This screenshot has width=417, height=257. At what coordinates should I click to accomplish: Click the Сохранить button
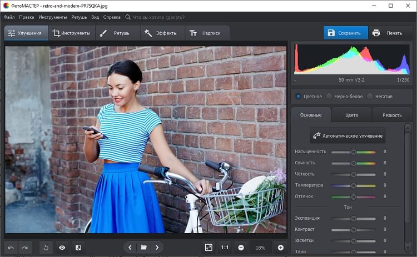point(345,33)
